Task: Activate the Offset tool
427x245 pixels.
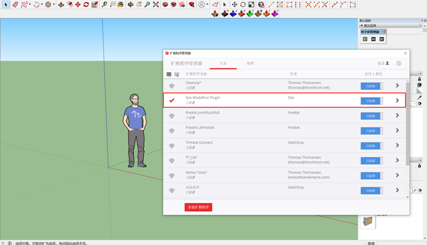Action: (70, 4)
